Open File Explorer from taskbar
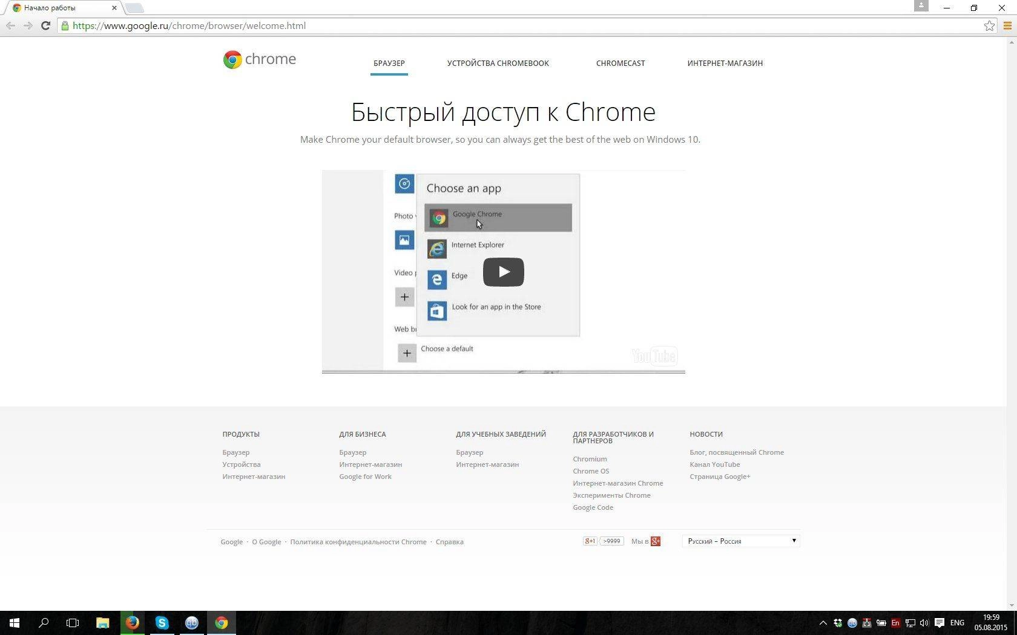This screenshot has height=635, width=1017. coord(102,623)
